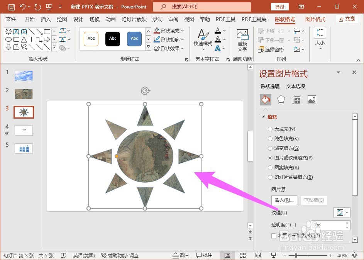Open Alt Text (替换文字) button
Screen dimensions: 364x260
pos(242,41)
